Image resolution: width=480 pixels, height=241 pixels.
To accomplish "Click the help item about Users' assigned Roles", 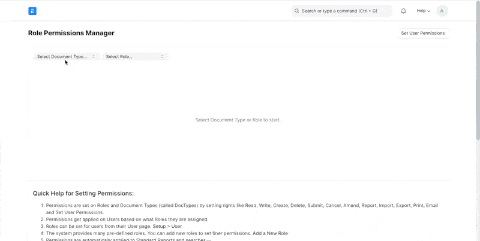I will (127, 219).
